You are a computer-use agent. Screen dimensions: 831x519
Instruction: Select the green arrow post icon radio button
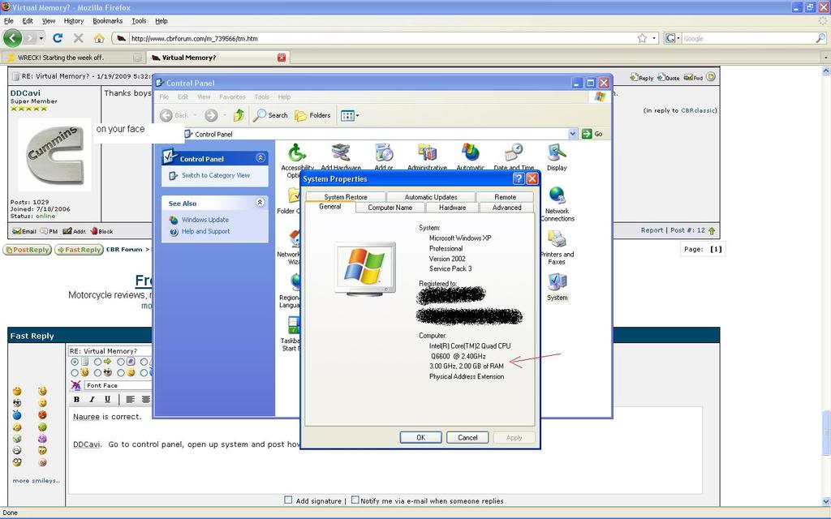click(97, 362)
